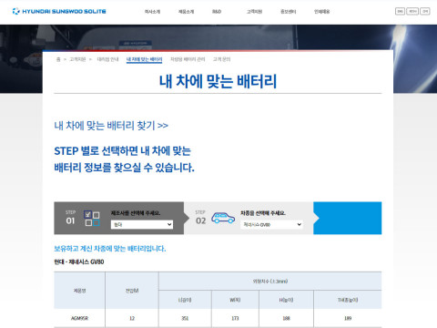Click the middle language button at top right

(412, 11)
